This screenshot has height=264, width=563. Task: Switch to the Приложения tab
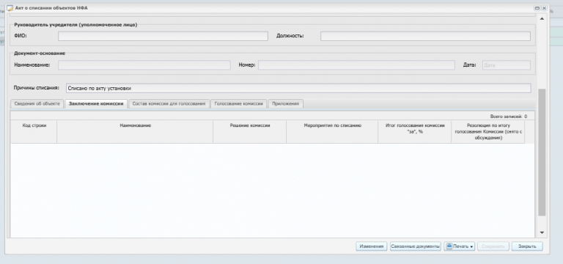(285, 103)
